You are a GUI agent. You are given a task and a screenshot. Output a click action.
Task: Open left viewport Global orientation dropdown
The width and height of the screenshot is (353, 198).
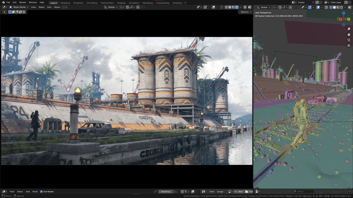[x=111, y=7]
